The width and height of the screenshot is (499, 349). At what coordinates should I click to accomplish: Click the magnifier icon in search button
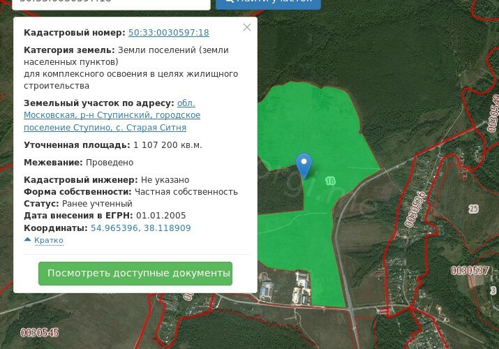pyautogui.click(x=228, y=1)
